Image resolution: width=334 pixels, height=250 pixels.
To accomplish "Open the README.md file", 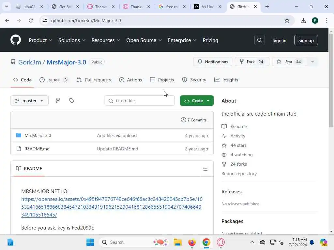I will [37, 149].
